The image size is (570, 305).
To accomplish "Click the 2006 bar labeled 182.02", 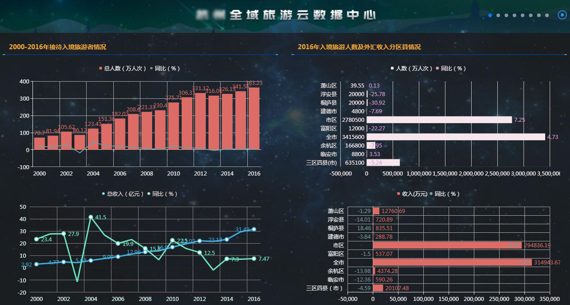I will tap(120, 134).
